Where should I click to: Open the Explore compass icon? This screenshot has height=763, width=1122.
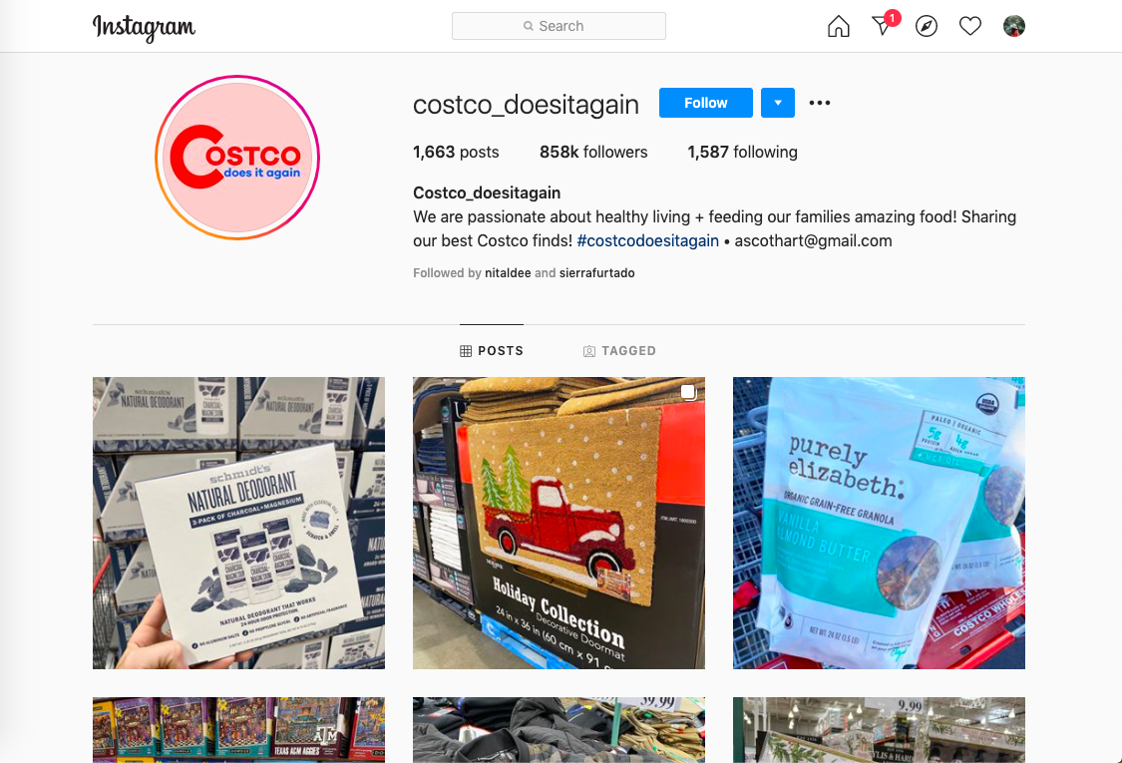[926, 27]
